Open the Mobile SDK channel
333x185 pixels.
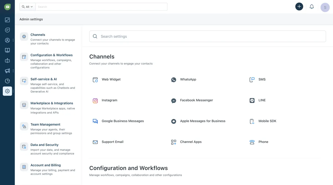click(x=267, y=121)
